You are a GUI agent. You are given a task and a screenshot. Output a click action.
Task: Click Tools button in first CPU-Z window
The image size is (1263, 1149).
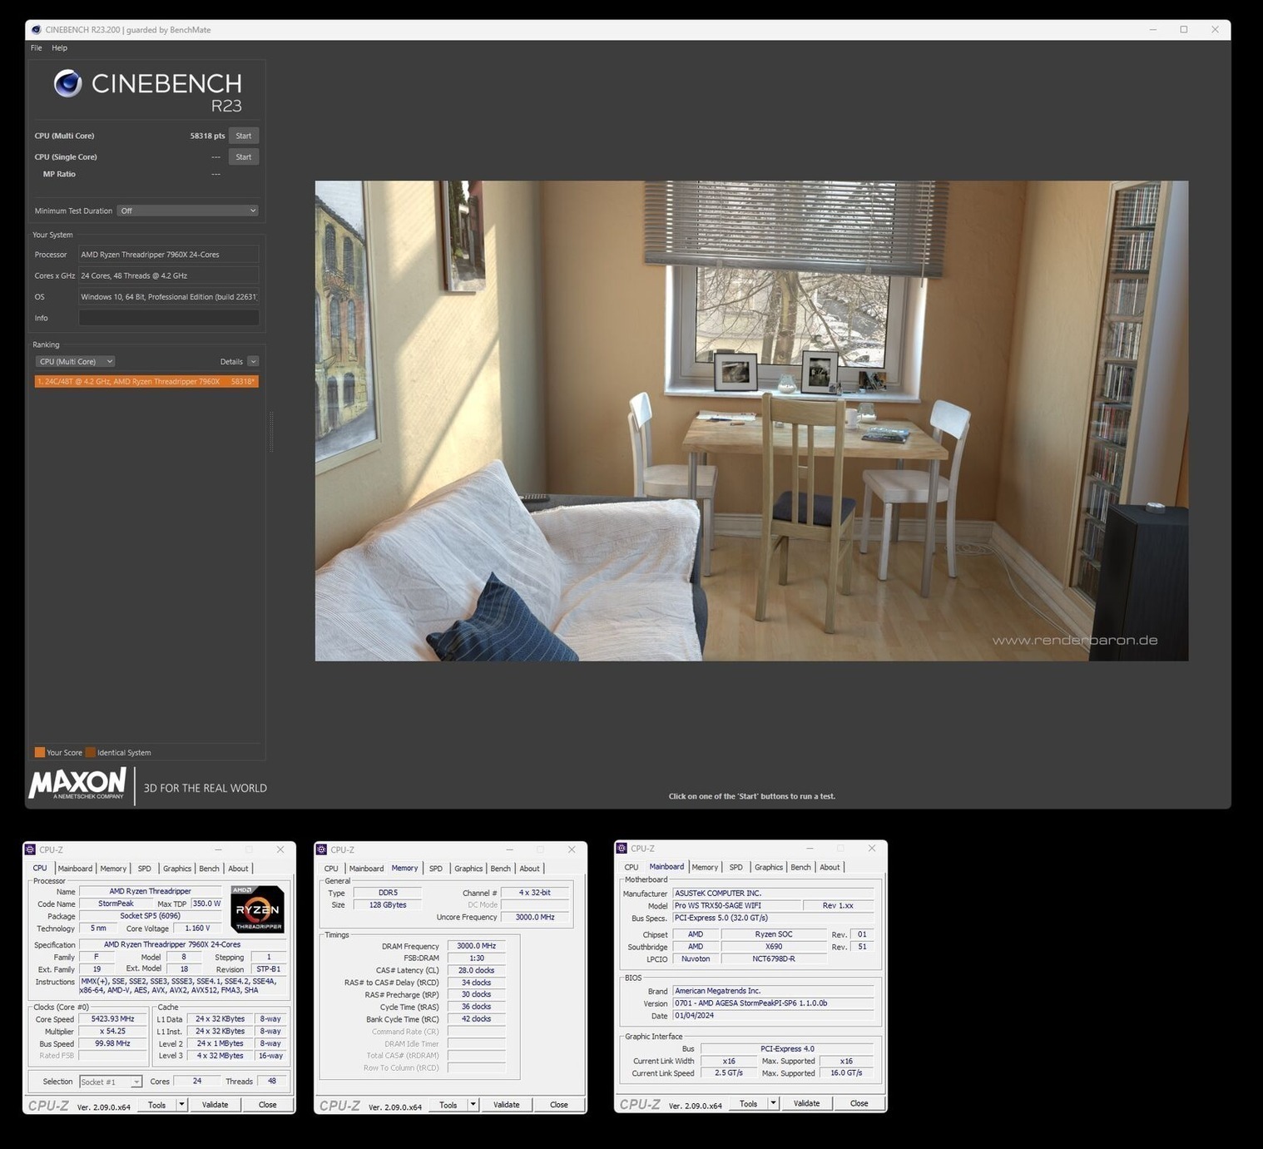[x=156, y=1105]
